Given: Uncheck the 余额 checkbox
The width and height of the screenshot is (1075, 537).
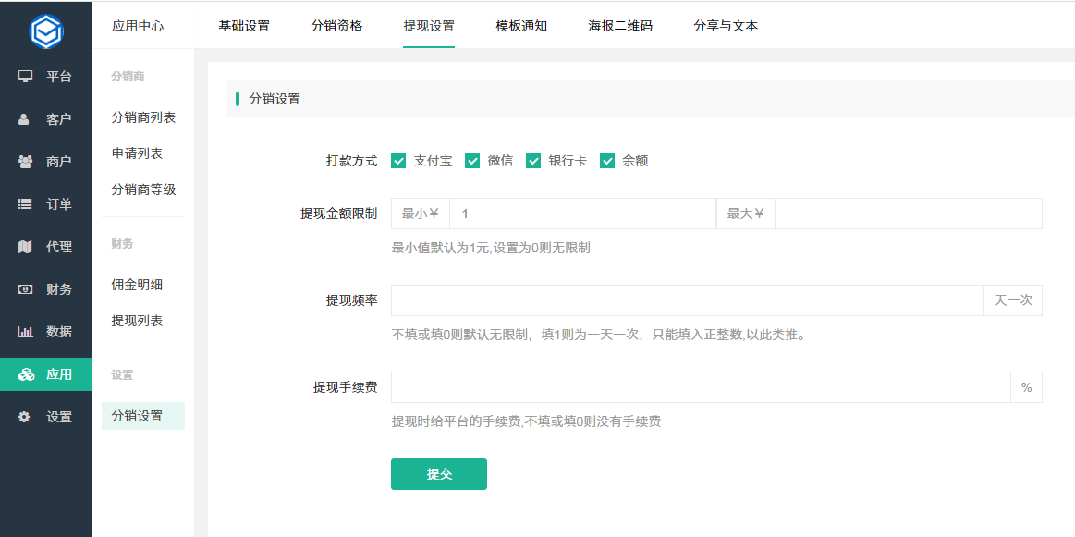Looking at the screenshot, I should tap(606, 161).
